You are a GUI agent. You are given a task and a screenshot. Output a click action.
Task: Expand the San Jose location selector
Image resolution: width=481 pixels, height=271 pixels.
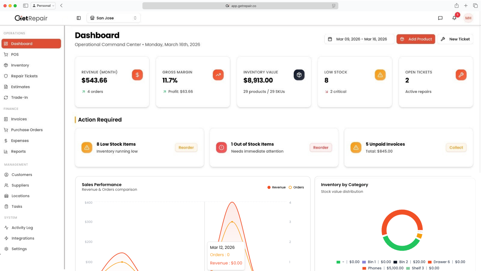(x=113, y=18)
